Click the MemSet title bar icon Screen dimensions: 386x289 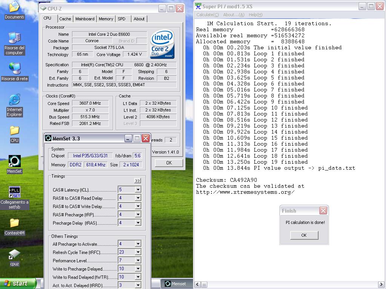pyautogui.click(x=49, y=138)
